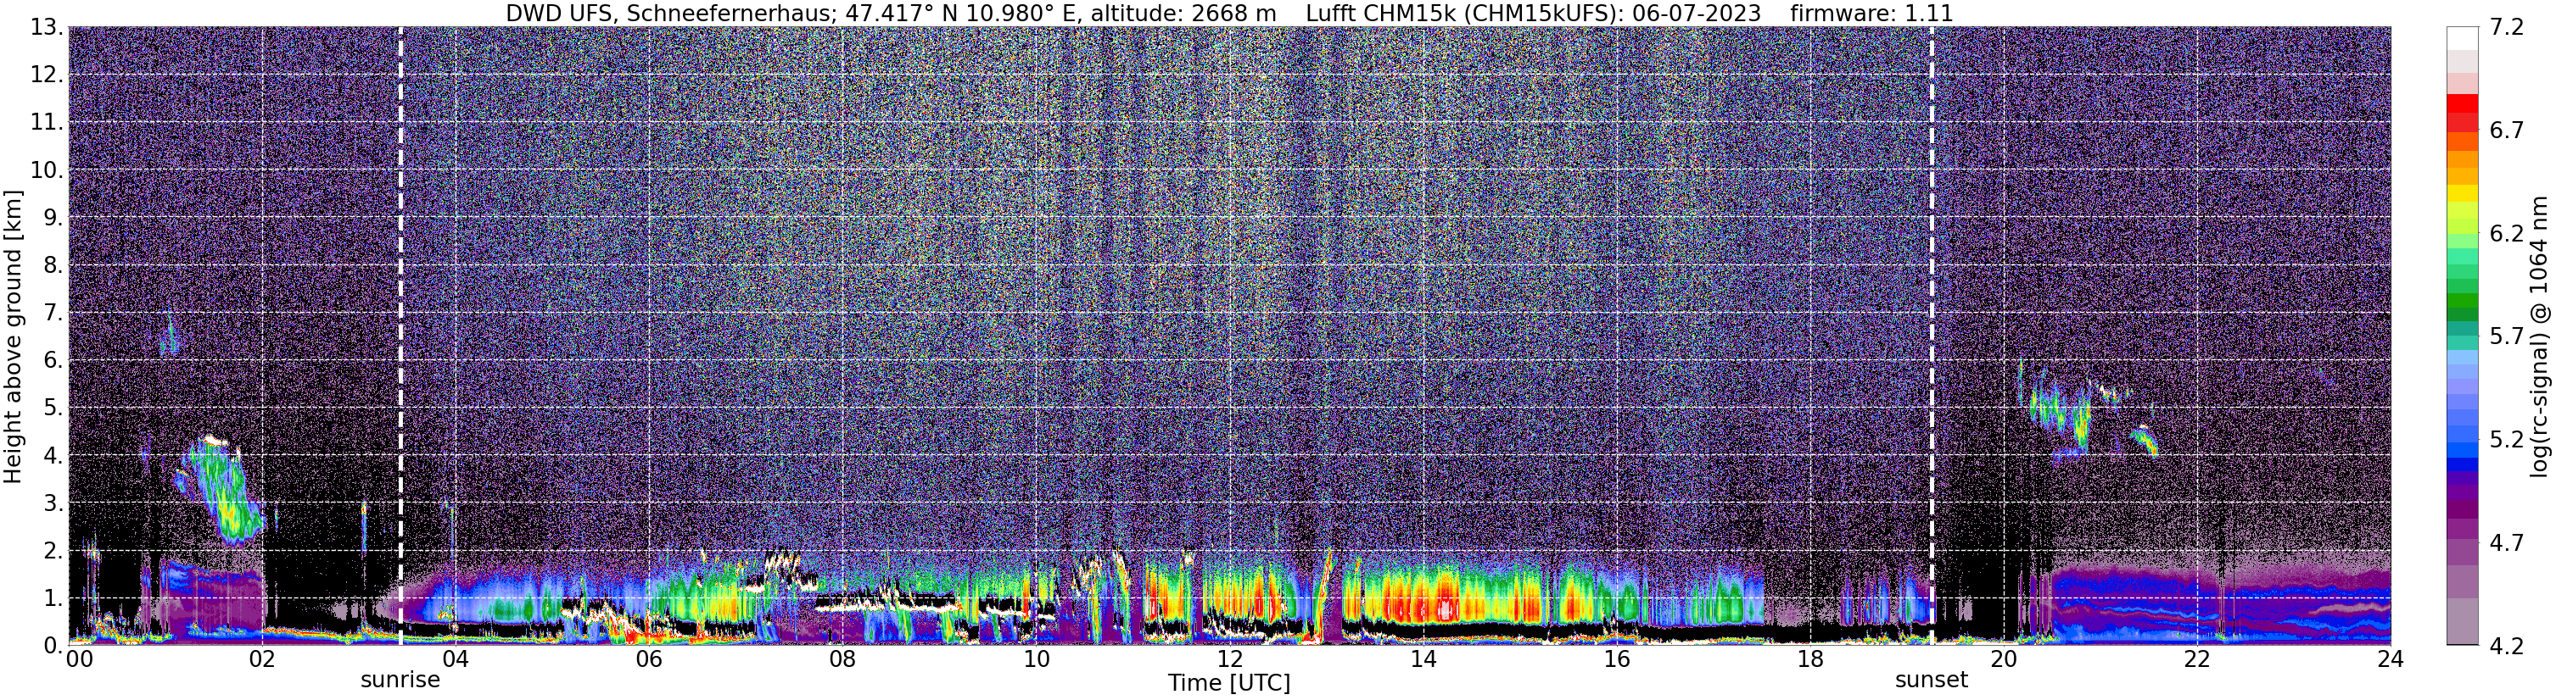The width and height of the screenshot is (2556, 700).
Task: Click the y-axis tick label '12.'
Action: pos(47,75)
